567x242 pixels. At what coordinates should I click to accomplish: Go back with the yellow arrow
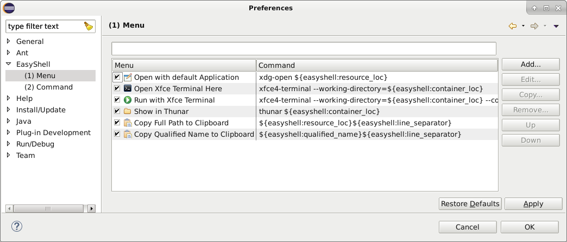(512, 26)
